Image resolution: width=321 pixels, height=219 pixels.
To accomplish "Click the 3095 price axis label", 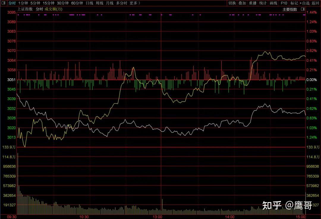I will (12, 12).
